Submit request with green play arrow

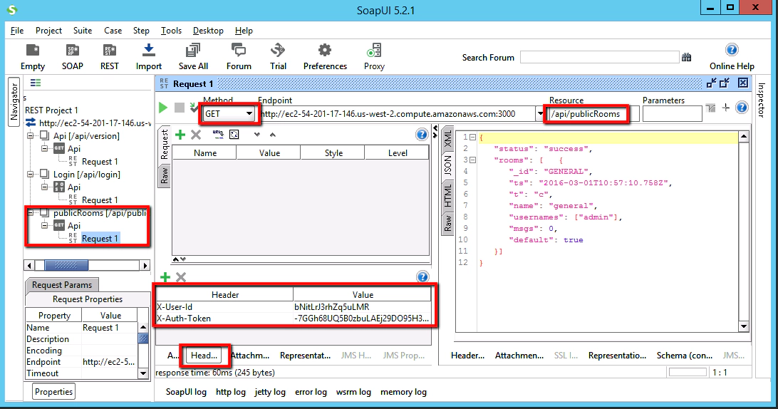click(162, 108)
